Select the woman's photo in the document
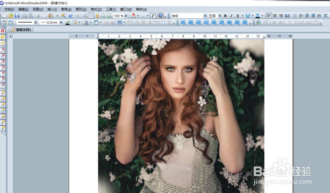 181,116
